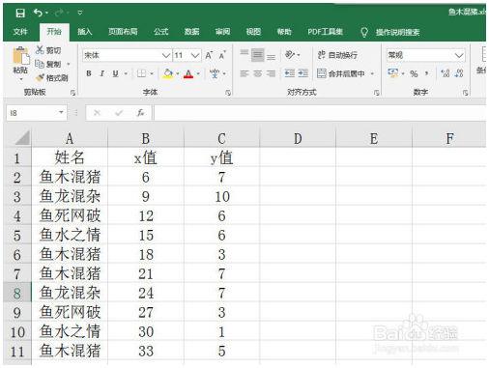Apply red font color
Image resolution: width=489 pixels, height=368 pixels.
(188, 74)
